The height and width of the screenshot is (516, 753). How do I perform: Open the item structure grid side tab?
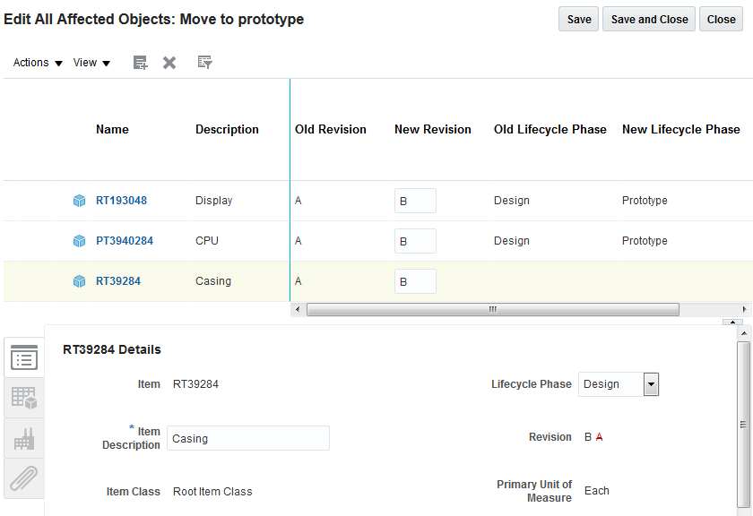[24, 398]
